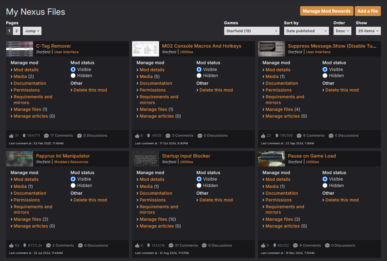This screenshot has height=261, width=387.
Task: Click the Manage Mod Rewards button
Action: point(326,11)
